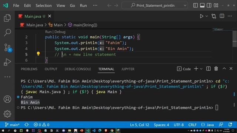Switch to the DEBUG CONSOLE tab
This screenshot has height=133, width=237.
[x=78, y=69]
